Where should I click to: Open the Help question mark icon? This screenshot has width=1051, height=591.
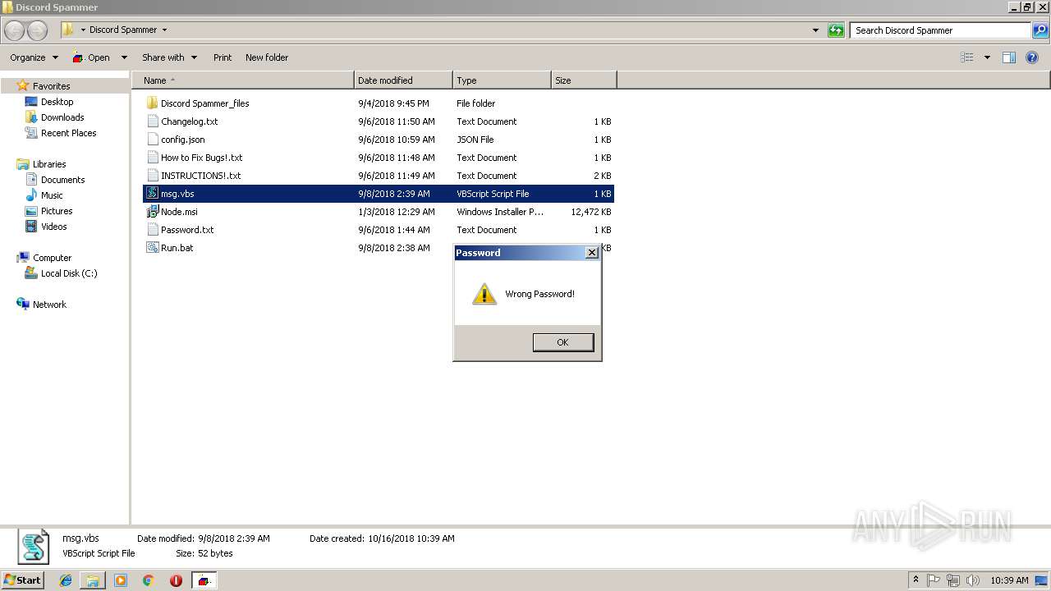[x=1033, y=57]
